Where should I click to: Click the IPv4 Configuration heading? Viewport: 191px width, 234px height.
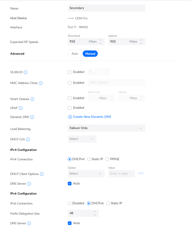pyautogui.click(x=23, y=150)
